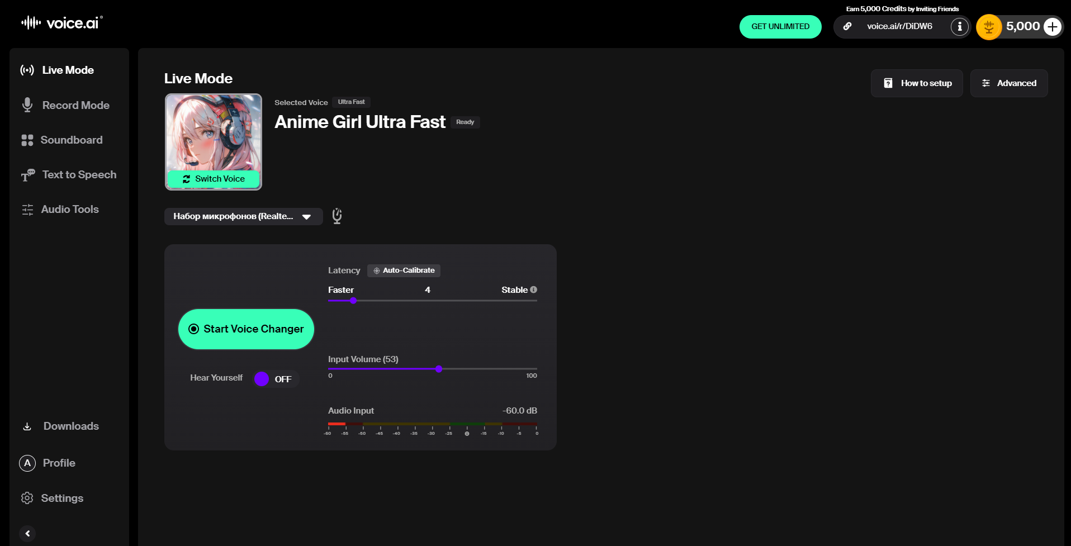Click the voice.ai logo
1071x546 pixels.
(62, 23)
